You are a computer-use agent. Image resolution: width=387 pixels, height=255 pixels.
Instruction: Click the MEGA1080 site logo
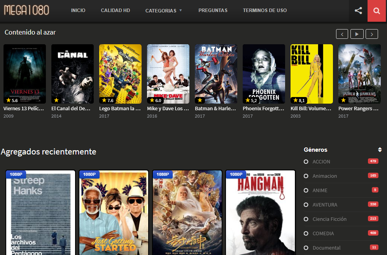point(26,10)
